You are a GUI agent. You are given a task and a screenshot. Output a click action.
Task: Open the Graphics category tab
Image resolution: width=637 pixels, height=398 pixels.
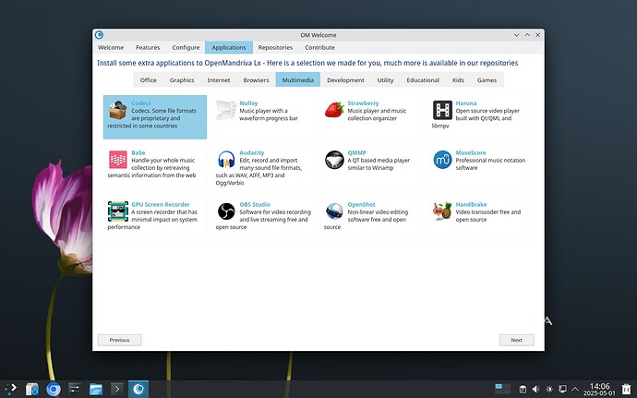182,80
